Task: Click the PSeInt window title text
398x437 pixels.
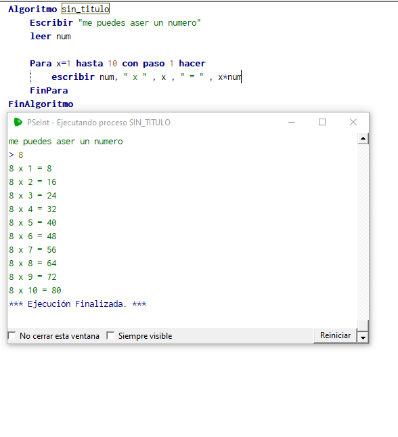Action: click(x=99, y=123)
